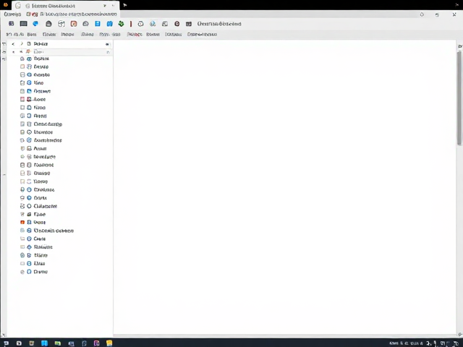Open the Start button on the taskbar

coord(6,343)
